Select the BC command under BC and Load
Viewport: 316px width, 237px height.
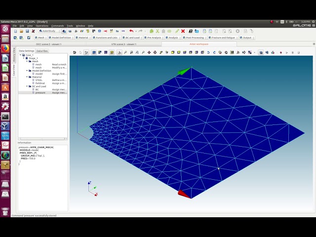(x=37, y=89)
